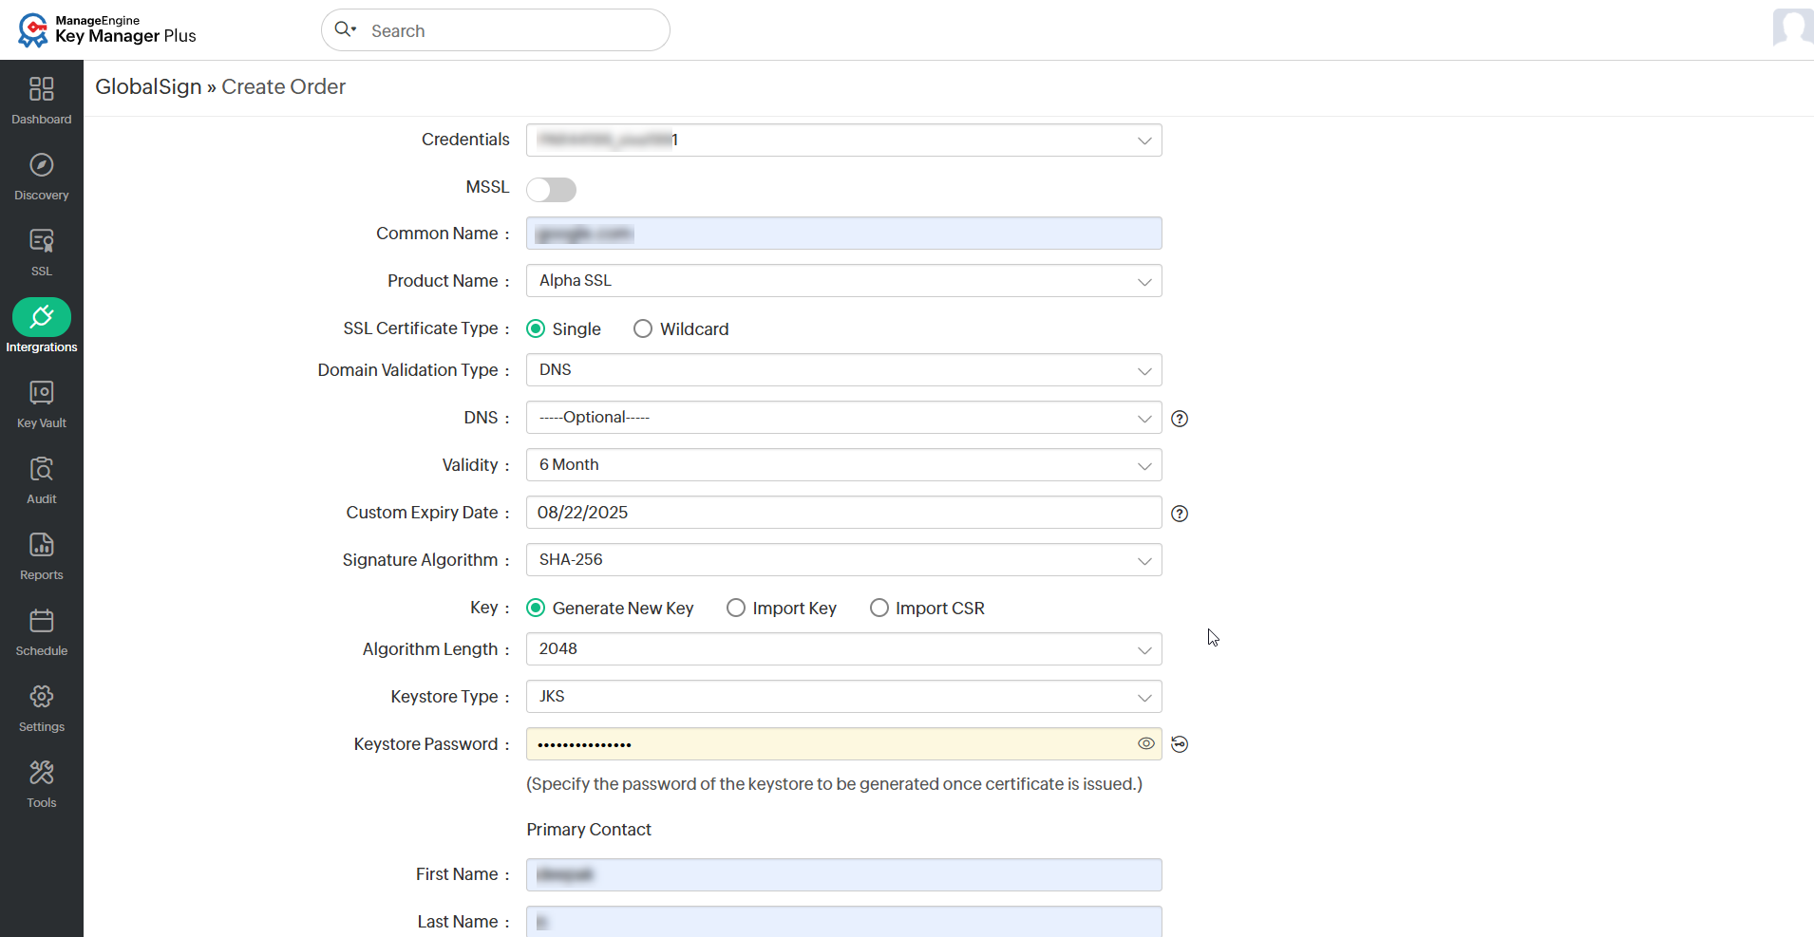
Task: Open the user profile avatar
Action: pyautogui.click(x=1793, y=28)
